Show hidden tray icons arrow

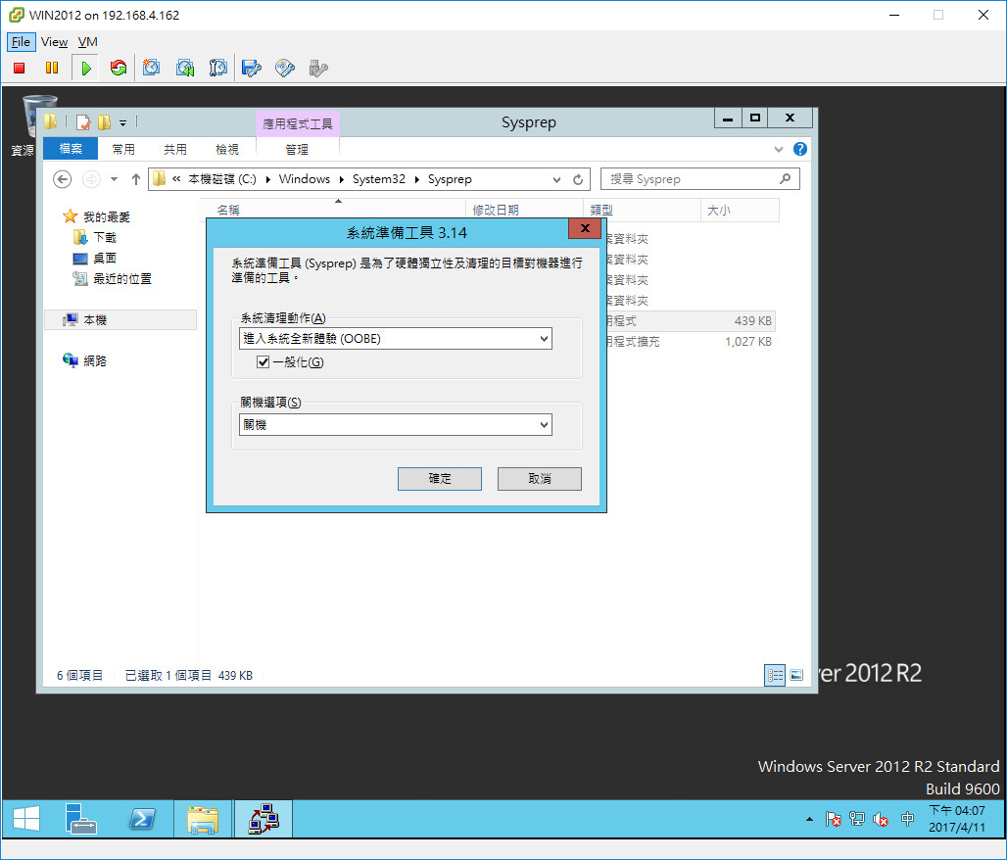(x=809, y=819)
